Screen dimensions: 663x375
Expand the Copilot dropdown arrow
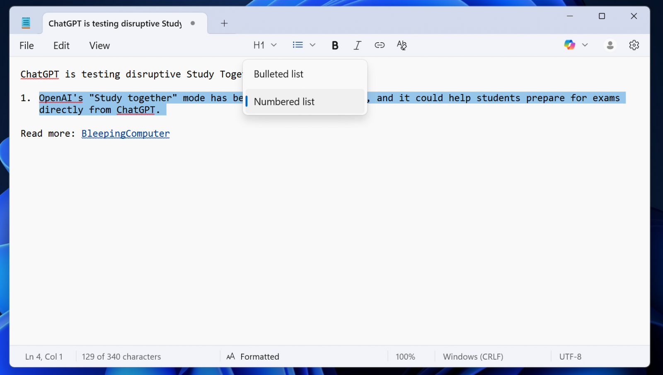585,45
